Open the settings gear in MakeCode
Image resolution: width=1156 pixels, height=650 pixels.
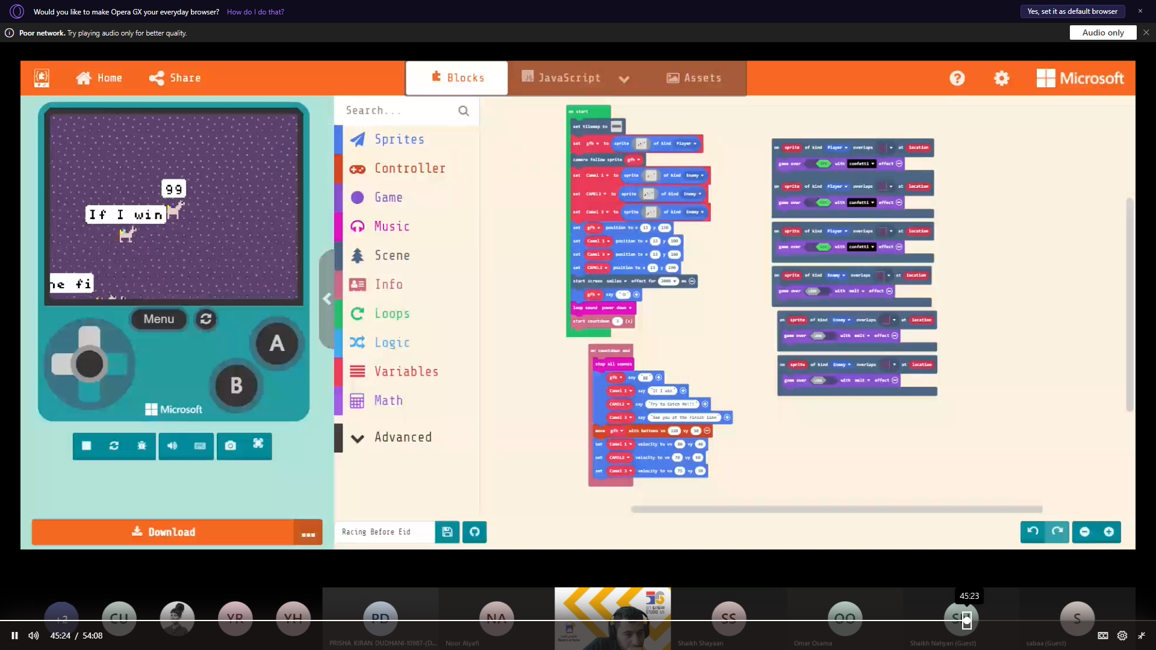click(1001, 78)
